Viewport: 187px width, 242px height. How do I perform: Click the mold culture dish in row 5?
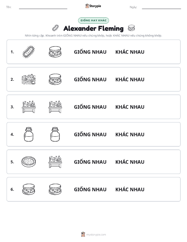pyautogui.click(x=29, y=162)
